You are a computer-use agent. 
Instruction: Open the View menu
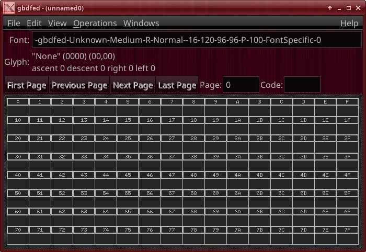point(57,23)
